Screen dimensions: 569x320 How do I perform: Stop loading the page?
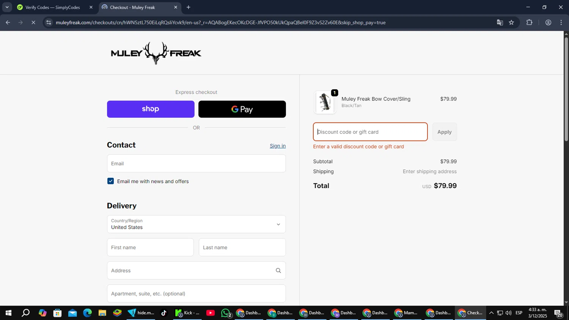point(33,22)
